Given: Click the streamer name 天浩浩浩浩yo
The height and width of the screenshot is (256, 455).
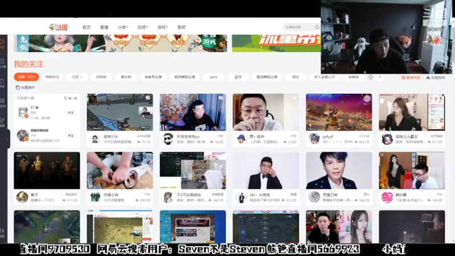Looking at the screenshot, I should coord(188,136).
